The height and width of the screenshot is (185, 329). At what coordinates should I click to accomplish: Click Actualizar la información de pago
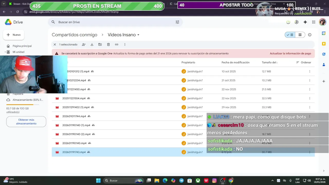point(290,53)
